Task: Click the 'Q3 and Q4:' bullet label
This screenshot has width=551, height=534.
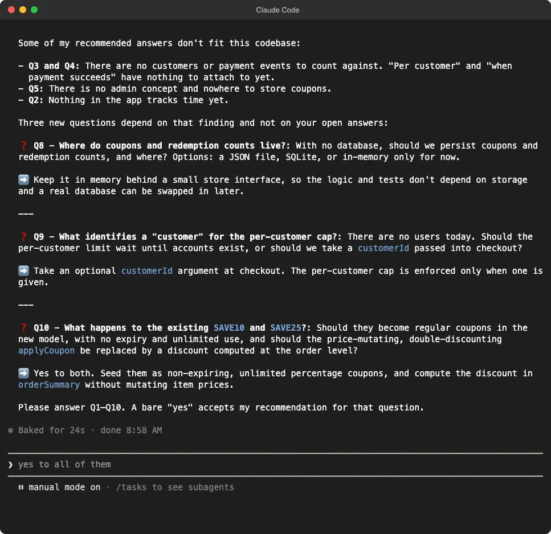Action: point(54,66)
